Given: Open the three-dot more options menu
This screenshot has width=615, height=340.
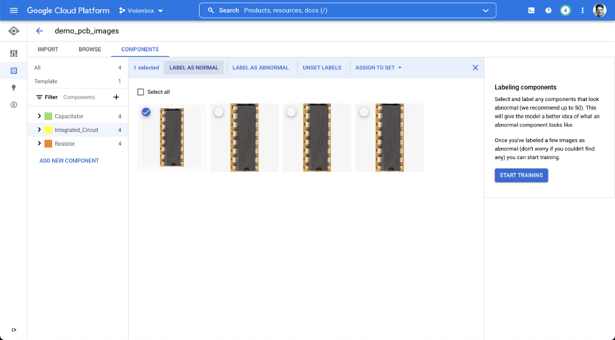Looking at the screenshot, I should (582, 11).
